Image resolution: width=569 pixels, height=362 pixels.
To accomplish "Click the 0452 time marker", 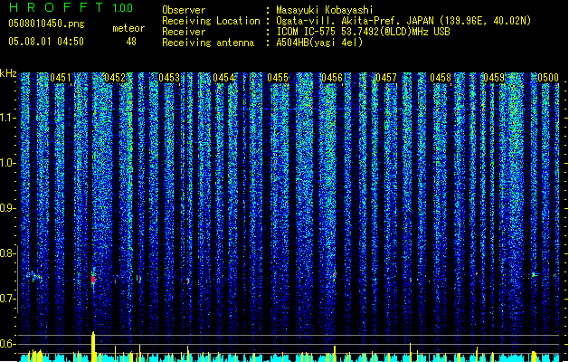I will (x=115, y=78).
